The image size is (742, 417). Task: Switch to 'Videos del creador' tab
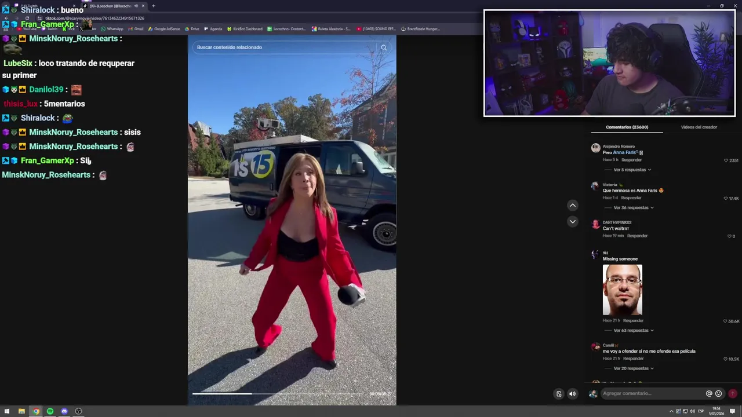pyautogui.click(x=699, y=127)
